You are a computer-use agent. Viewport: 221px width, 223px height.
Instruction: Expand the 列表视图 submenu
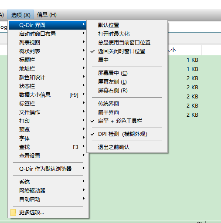point(48,43)
